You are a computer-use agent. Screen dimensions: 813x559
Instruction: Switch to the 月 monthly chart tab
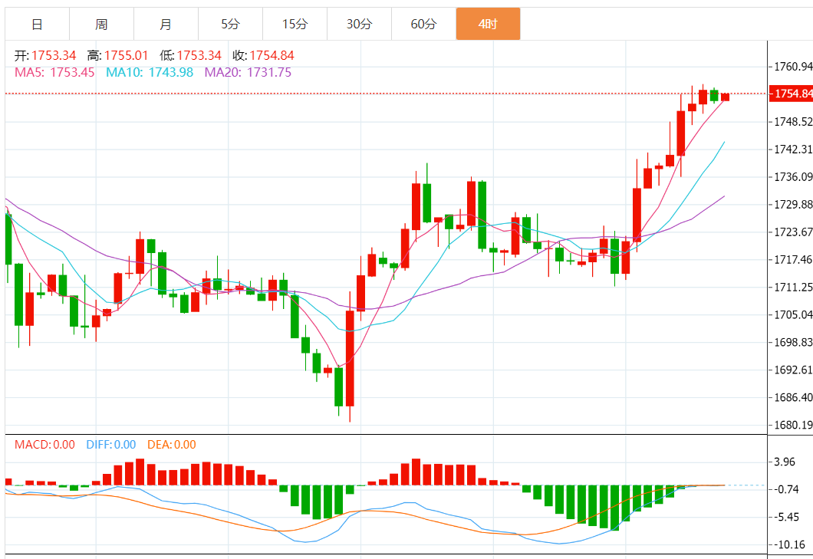pos(166,24)
